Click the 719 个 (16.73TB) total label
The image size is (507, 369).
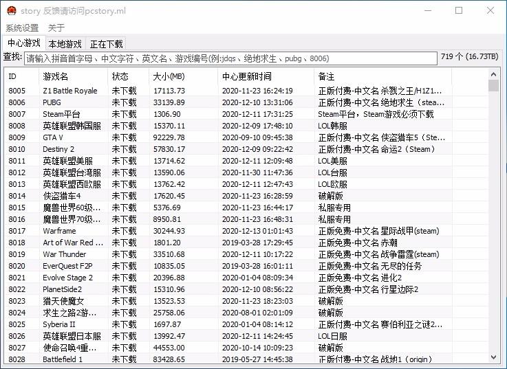469,56
